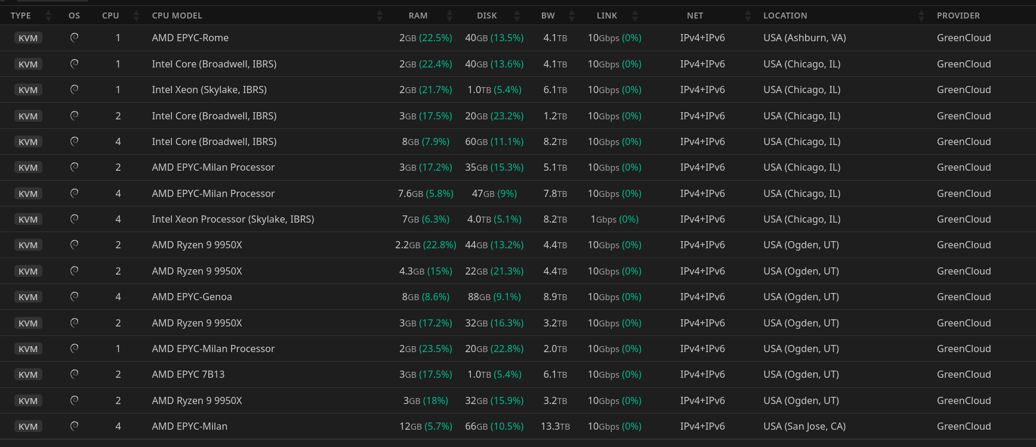
Task: Sort the table by NET column
Action: coord(748,16)
